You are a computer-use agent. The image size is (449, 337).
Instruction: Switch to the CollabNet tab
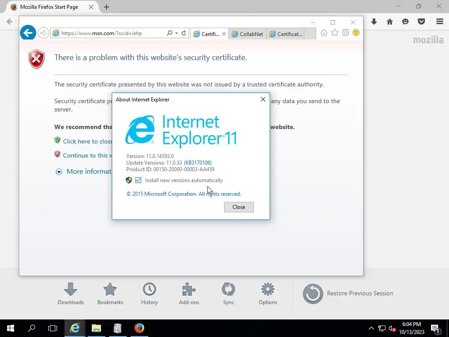click(x=247, y=34)
